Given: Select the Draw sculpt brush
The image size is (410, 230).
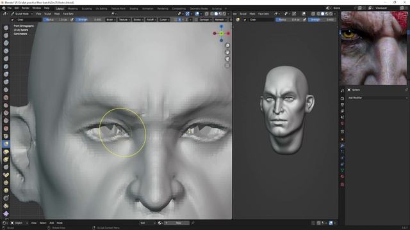Looking at the screenshot, I should 6,27.
